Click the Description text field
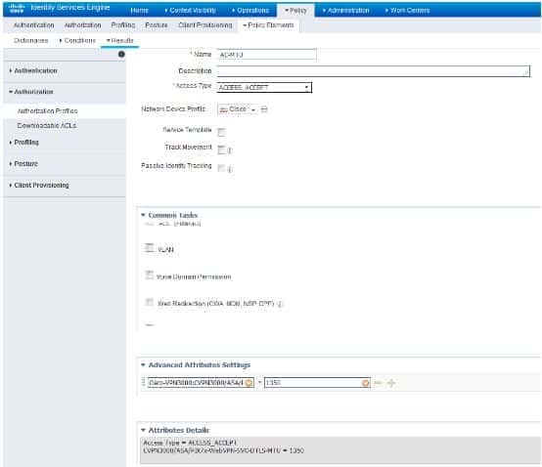 (x=374, y=71)
